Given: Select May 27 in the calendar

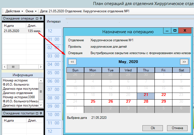Looking at the screenshot, I should pyautogui.click(x=128, y=103).
